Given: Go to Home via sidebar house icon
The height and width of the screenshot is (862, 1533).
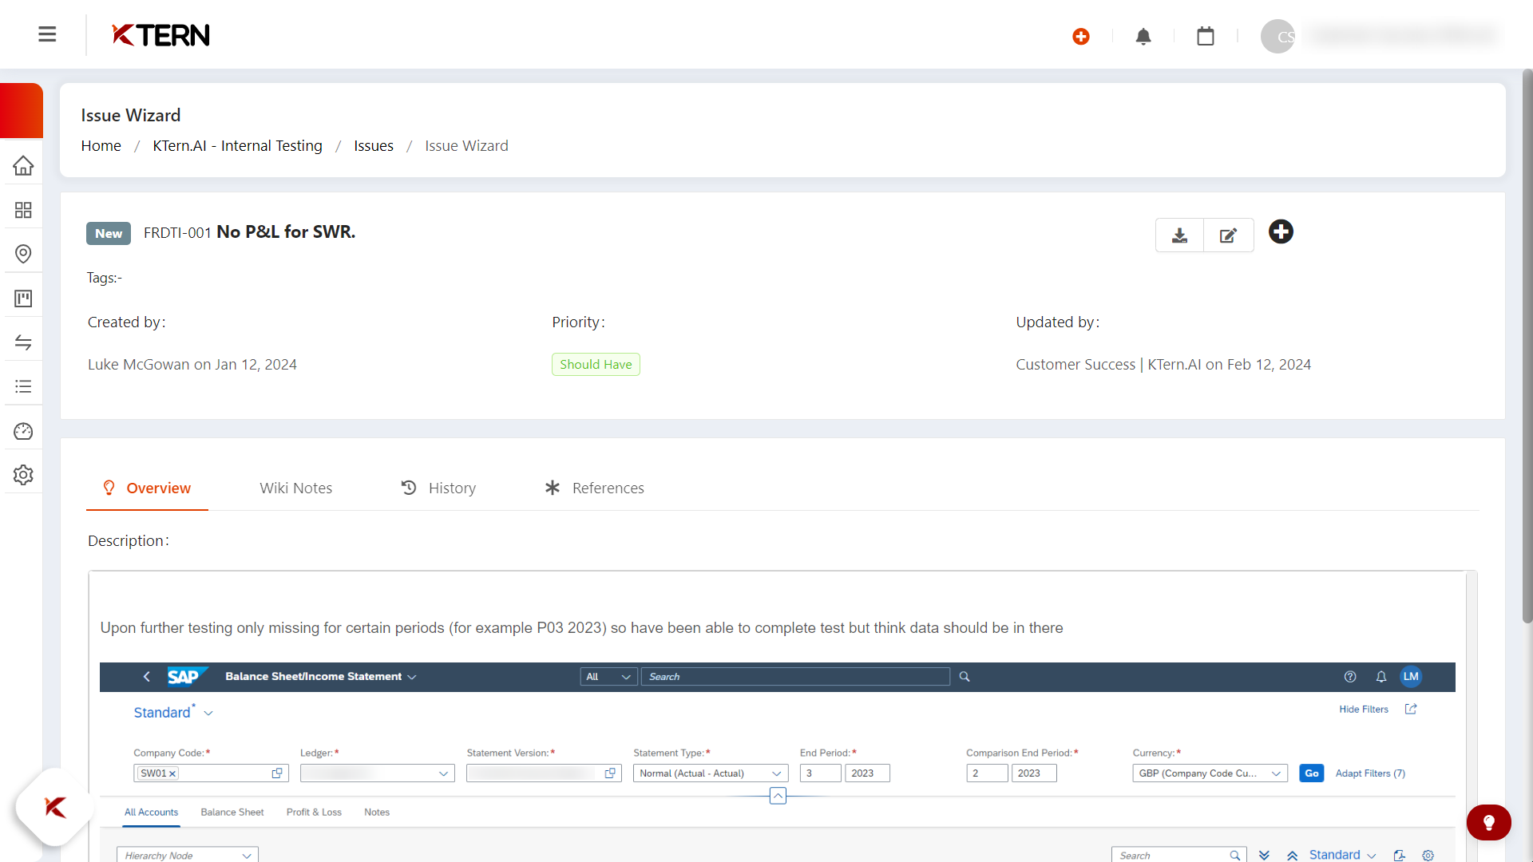Looking at the screenshot, I should [23, 165].
